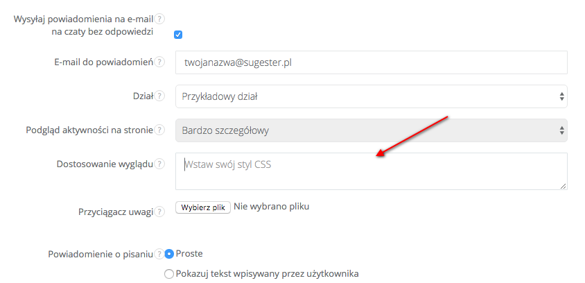Expand the 'Bardzo szczegółowy' activity preview dropdown
The image size is (585, 283).
tap(372, 130)
